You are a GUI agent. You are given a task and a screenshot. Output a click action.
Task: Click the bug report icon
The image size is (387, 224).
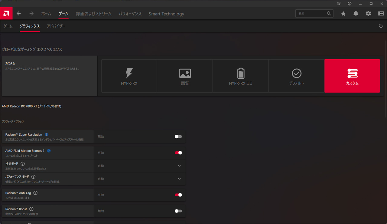tap(339, 4)
